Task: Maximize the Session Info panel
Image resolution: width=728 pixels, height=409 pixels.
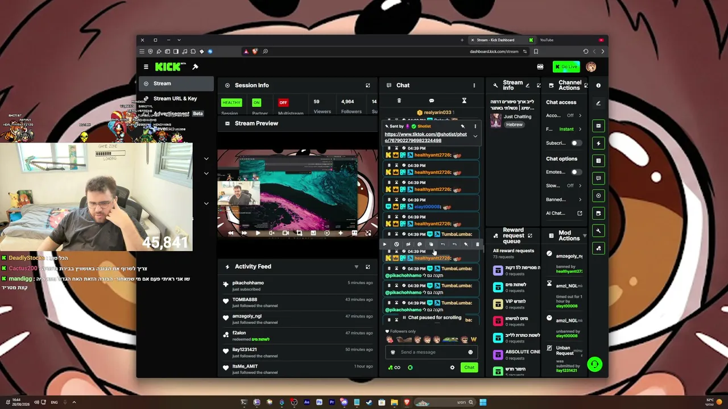Action: coord(367,85)
